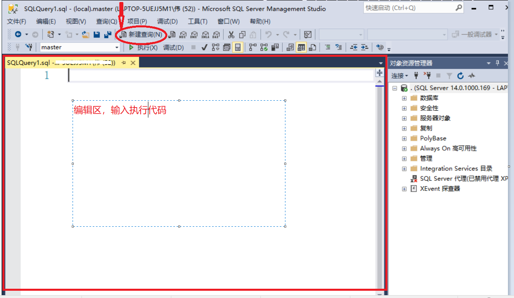Open a new DAX query
Screen dimensions: 514x298
click(216, 35)
